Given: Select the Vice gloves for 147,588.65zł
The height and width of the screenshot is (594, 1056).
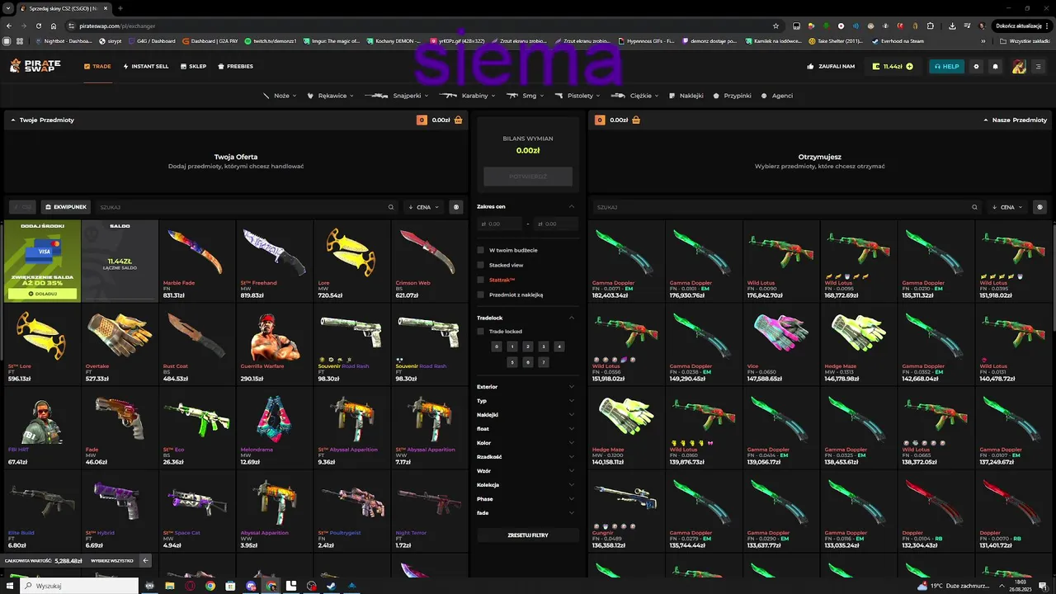Looking at the screenshot, I should tap(781, 346).
